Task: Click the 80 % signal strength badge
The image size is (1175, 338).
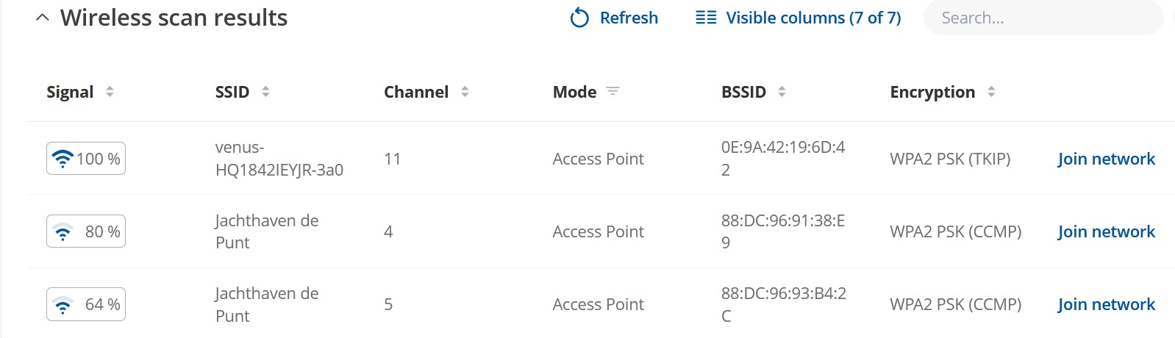Action: (86, 231)
